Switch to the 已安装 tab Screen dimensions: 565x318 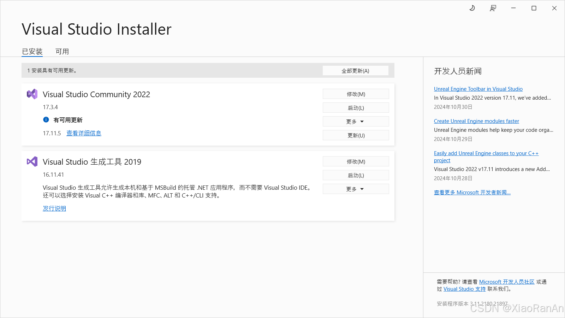(x=32, y=52)
